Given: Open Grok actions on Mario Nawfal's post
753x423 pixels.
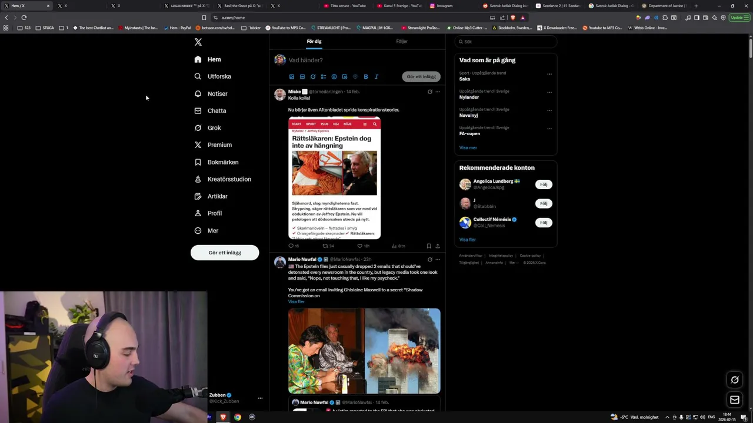Looking at the screenshot, I should [x=429, y=259].
